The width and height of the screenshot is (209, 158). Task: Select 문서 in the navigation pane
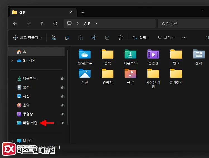[x=37, y=87]
